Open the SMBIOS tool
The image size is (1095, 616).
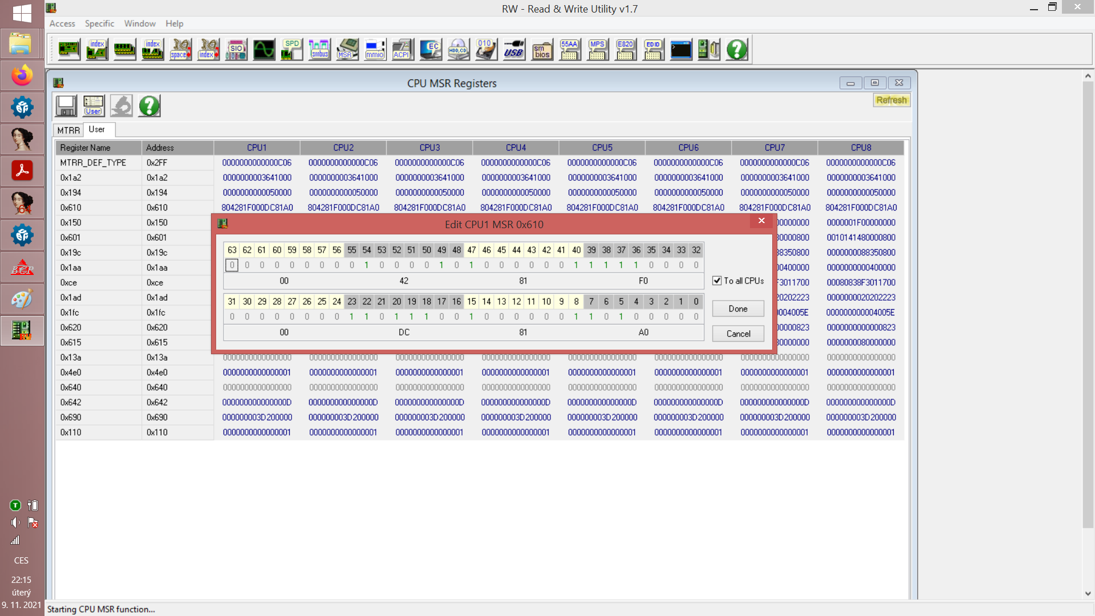[x=542, y=50]
